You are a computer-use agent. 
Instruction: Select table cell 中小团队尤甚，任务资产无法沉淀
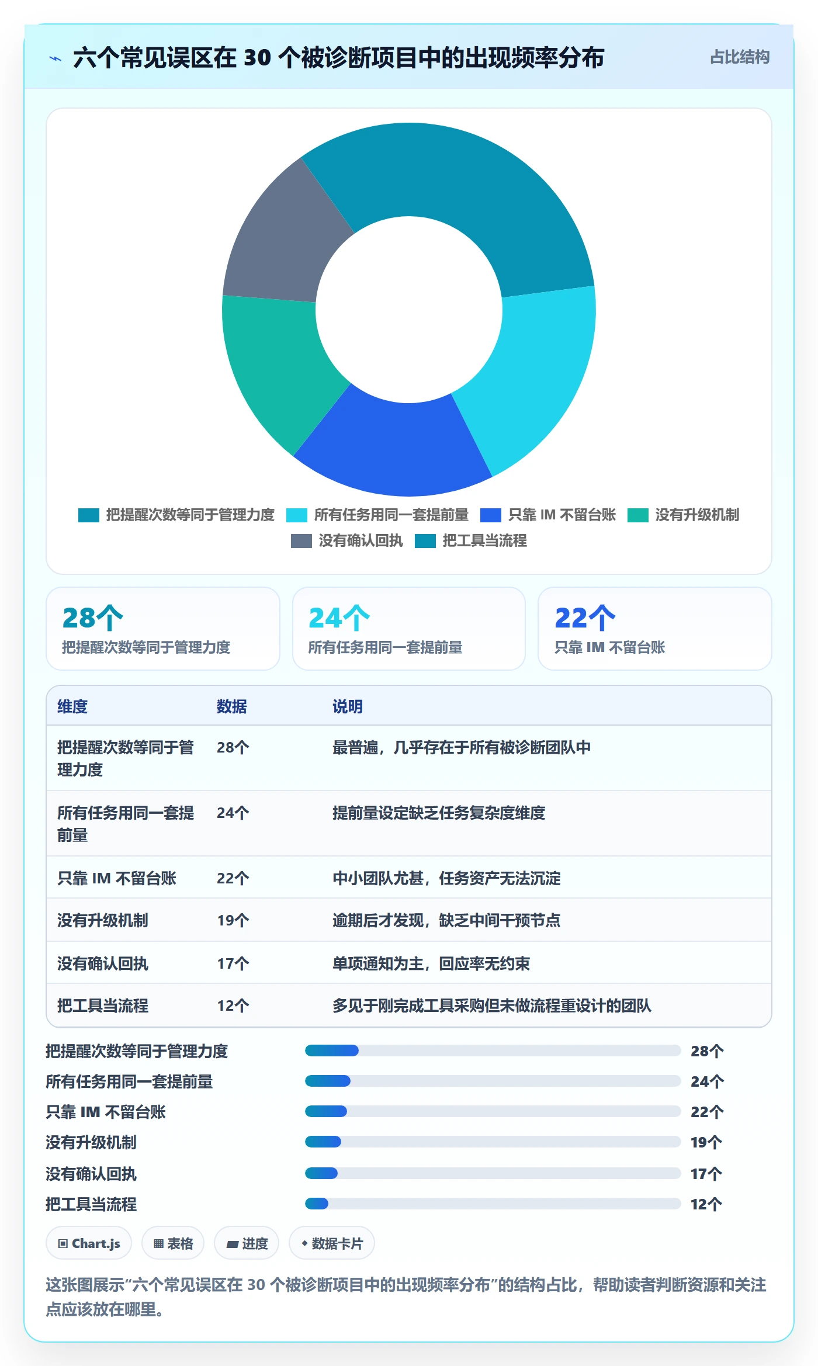(x=446, y=878)
